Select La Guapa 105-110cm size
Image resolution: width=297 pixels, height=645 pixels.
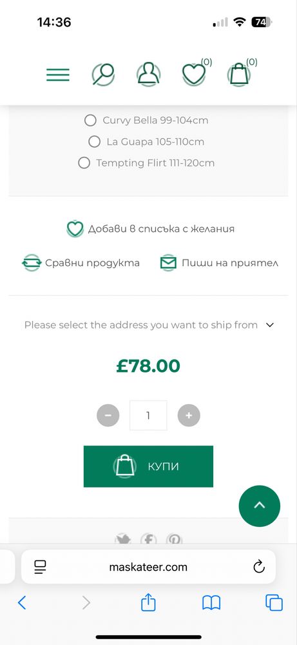tap(146, 142)
